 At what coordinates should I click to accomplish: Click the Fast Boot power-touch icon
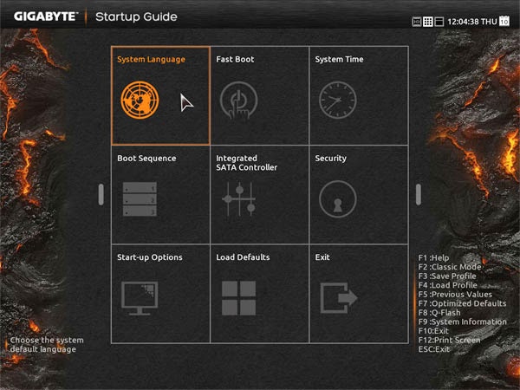point(239,101)
